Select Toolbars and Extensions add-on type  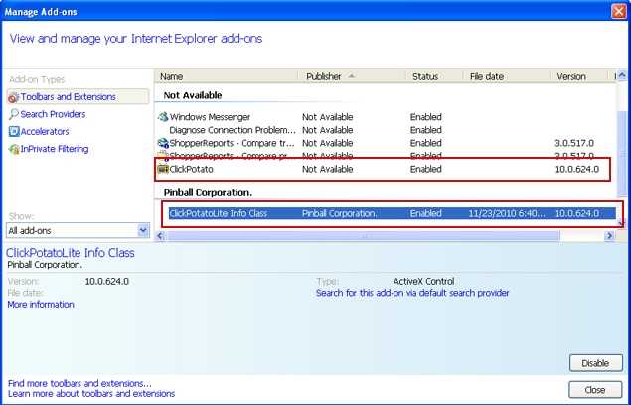click(78, 97)
